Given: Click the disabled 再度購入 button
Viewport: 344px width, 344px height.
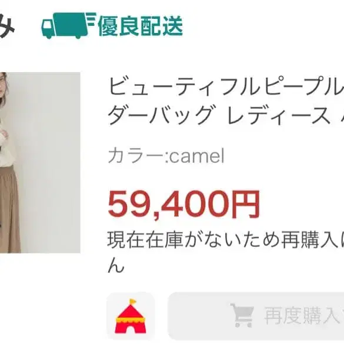Looking at the screenshot, I should click(256, 316).
